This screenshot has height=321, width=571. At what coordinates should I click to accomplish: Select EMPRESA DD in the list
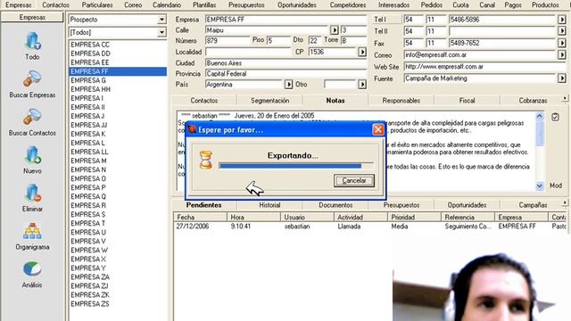click(x=118, y=53)
